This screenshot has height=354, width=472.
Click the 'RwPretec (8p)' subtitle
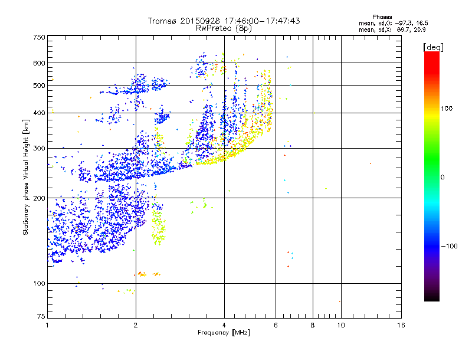pyautogui.click(x=224, y=28)
